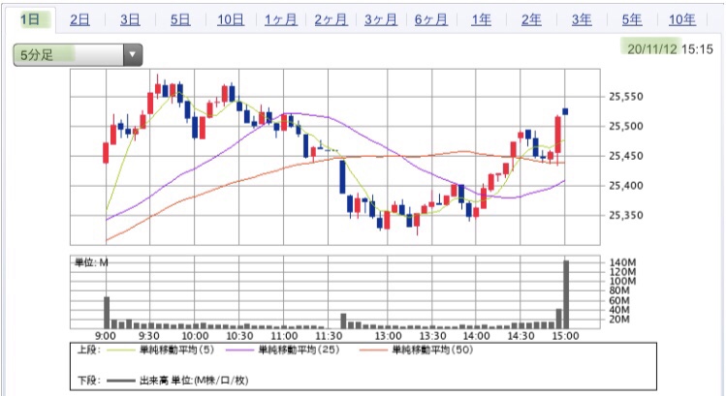Screen dimensions: 726x396
Task: Click the 15:00 time axis label
Action: [x=565, y=336]
